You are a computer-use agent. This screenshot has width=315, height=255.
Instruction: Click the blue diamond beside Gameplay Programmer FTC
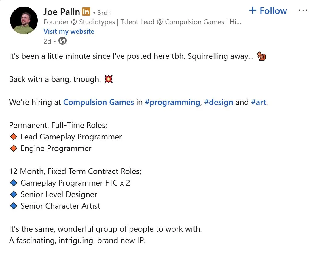coord(14,183)
